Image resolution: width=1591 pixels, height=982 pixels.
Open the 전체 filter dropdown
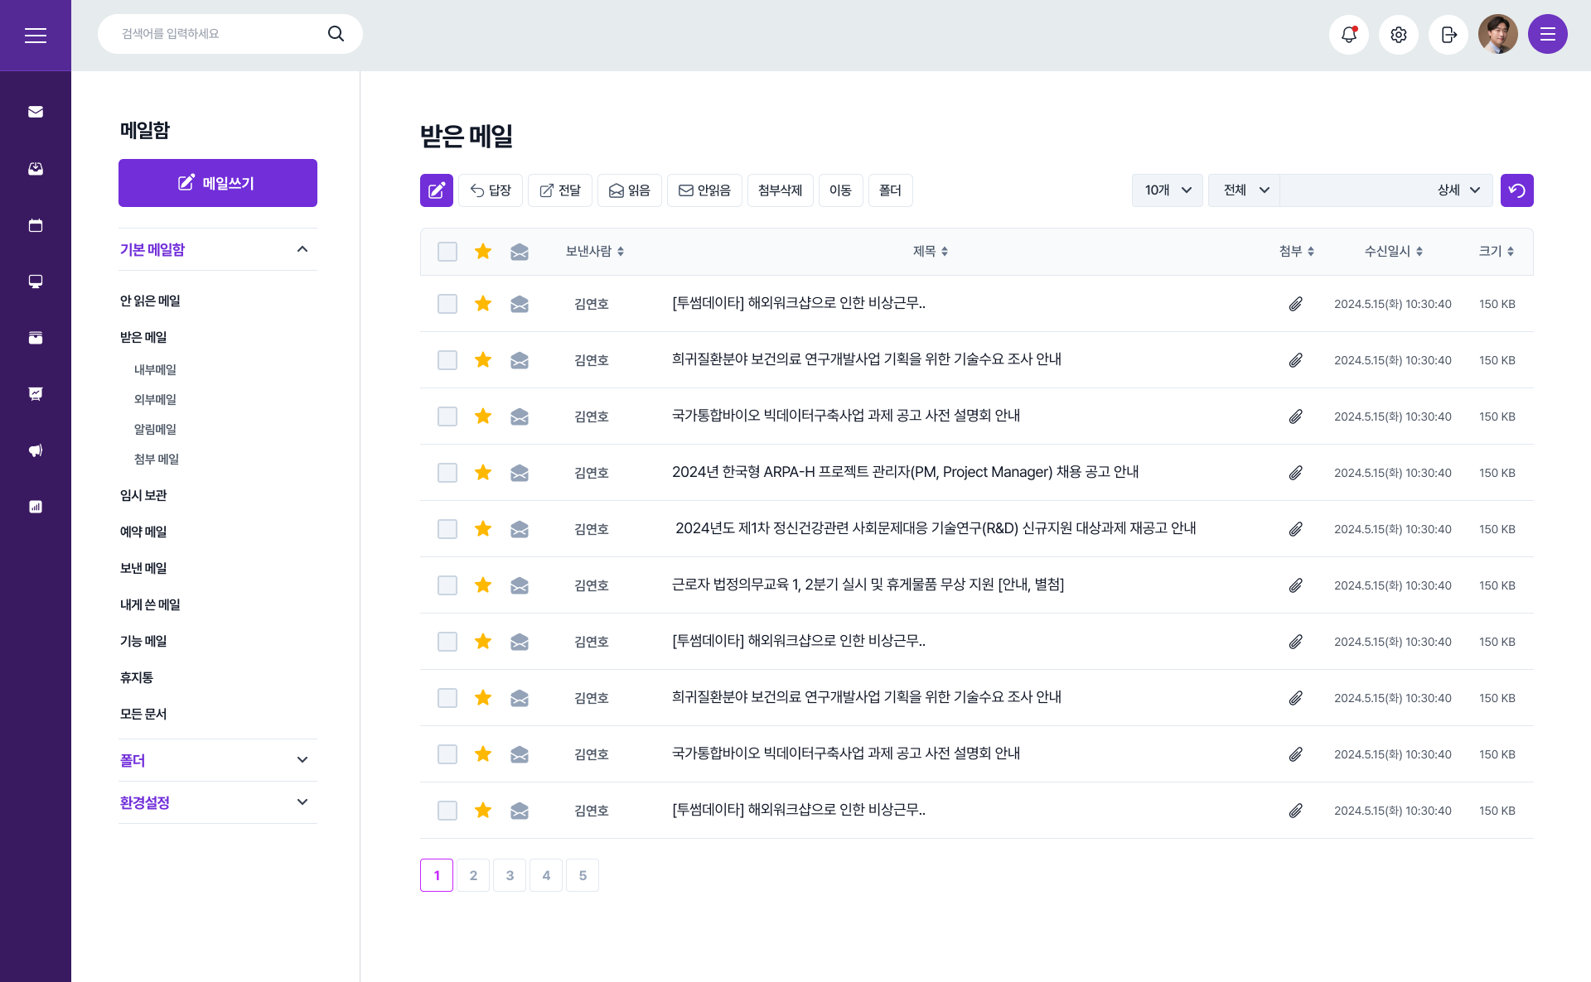coord(1245,190)
